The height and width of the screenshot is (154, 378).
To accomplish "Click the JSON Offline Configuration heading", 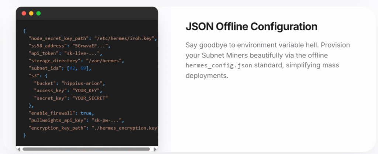I will click(251, 27).
